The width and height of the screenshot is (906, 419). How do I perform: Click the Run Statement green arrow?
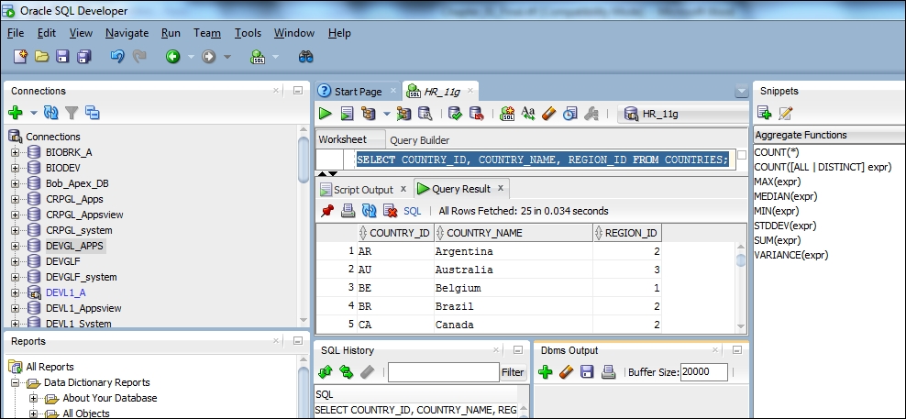coord(326,114)
